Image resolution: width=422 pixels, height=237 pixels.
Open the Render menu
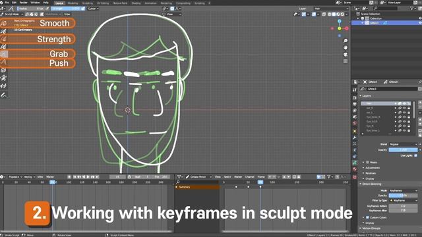tap(24, 3)
